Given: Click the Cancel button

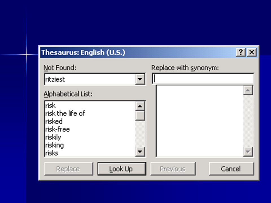Looking at the screenshot, I should pyautogui.click(x=231, y=169).
